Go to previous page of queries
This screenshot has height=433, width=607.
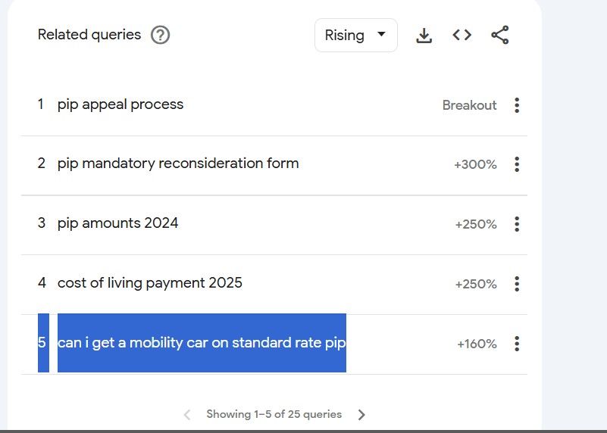coord(187,415)
